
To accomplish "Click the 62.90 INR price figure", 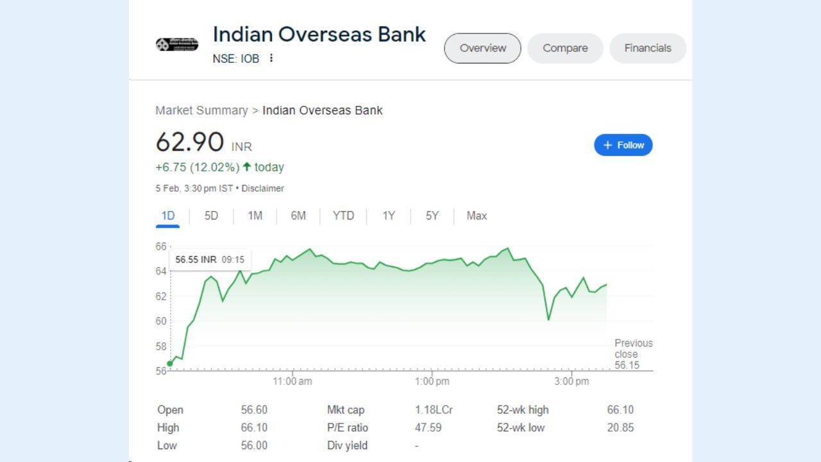I will (190, 142).
